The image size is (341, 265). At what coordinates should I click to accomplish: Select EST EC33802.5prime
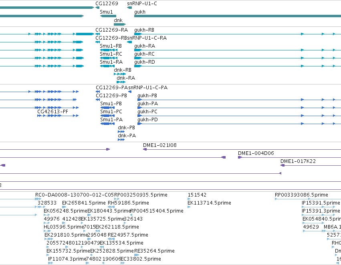point(141,259)
